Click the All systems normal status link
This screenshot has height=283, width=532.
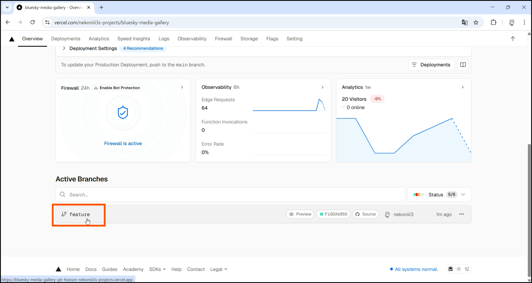(x=414, y=269)
